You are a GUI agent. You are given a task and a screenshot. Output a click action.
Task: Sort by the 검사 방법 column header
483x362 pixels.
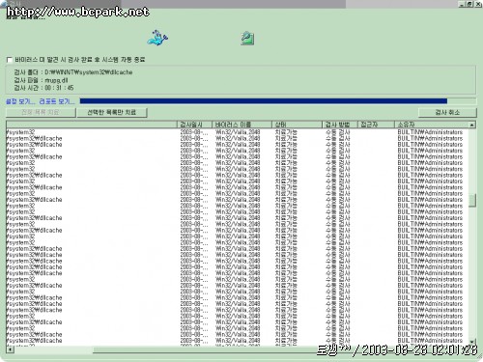pos(340,125)
